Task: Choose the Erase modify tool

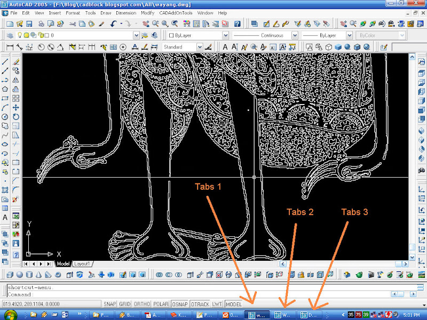Action: [x=16, y=62]
